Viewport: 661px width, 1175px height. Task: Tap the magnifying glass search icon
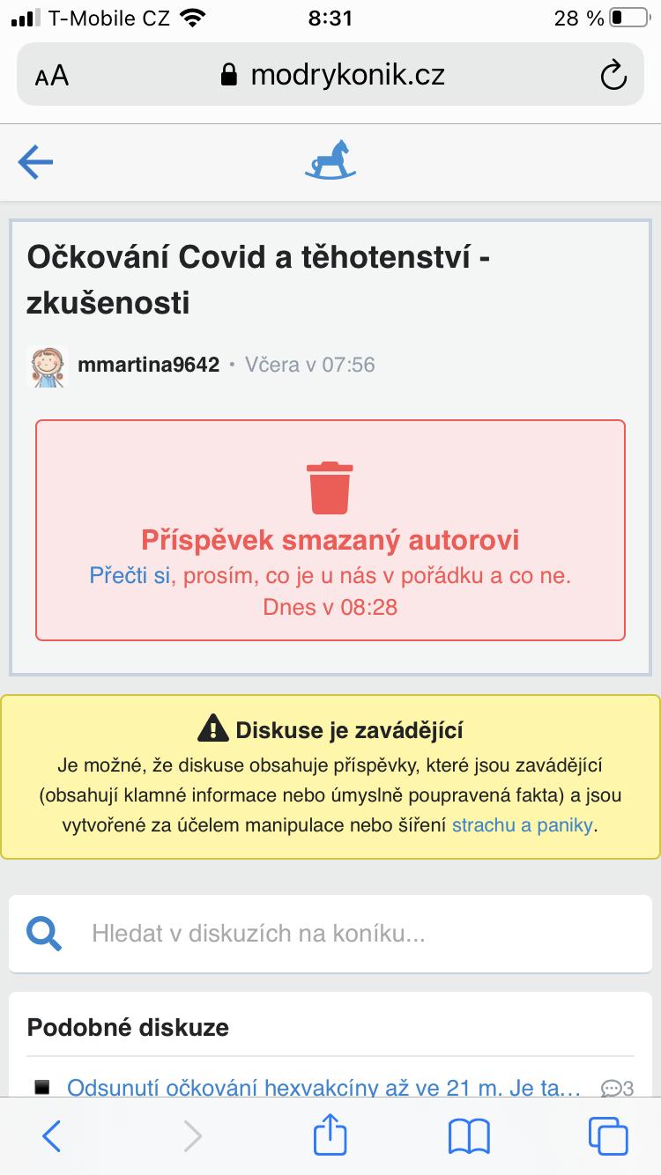[x=44, y=934]
